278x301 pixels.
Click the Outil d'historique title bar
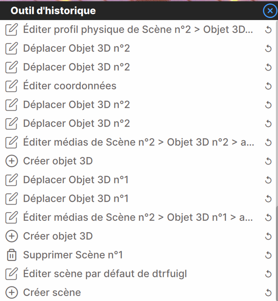coord(131,11)
